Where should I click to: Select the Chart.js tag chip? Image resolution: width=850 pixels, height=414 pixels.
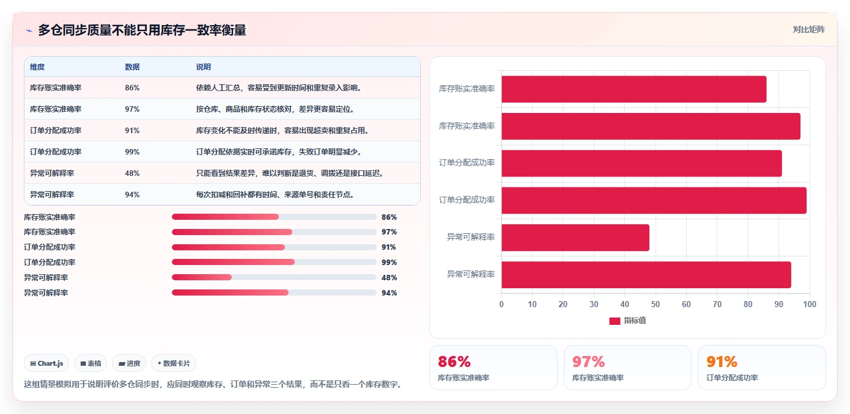(47, 363)
